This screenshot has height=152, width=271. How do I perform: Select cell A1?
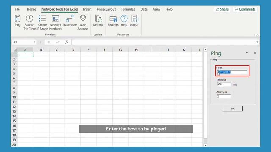[25, 54]
